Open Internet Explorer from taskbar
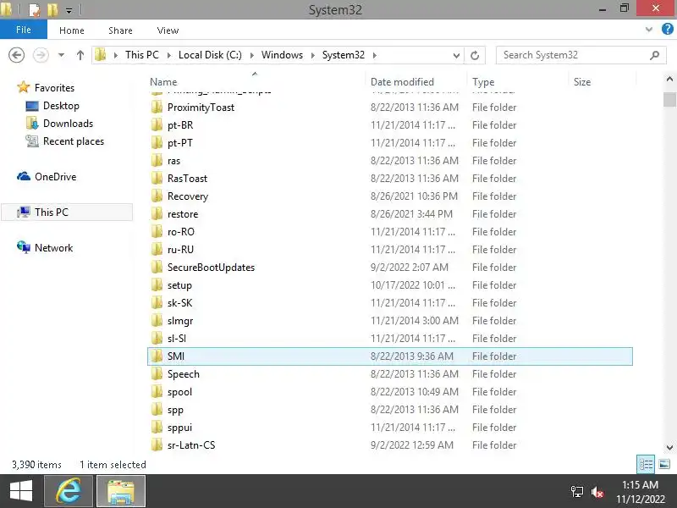Viewport: 677px width, 508px height. 69,491
